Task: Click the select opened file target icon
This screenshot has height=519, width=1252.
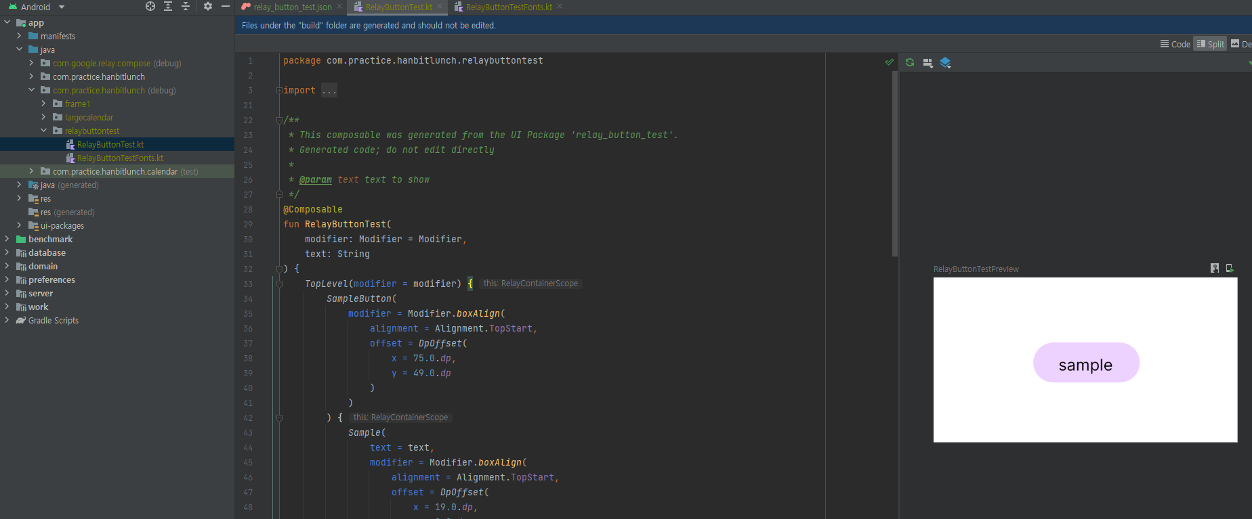Action: 150,6
